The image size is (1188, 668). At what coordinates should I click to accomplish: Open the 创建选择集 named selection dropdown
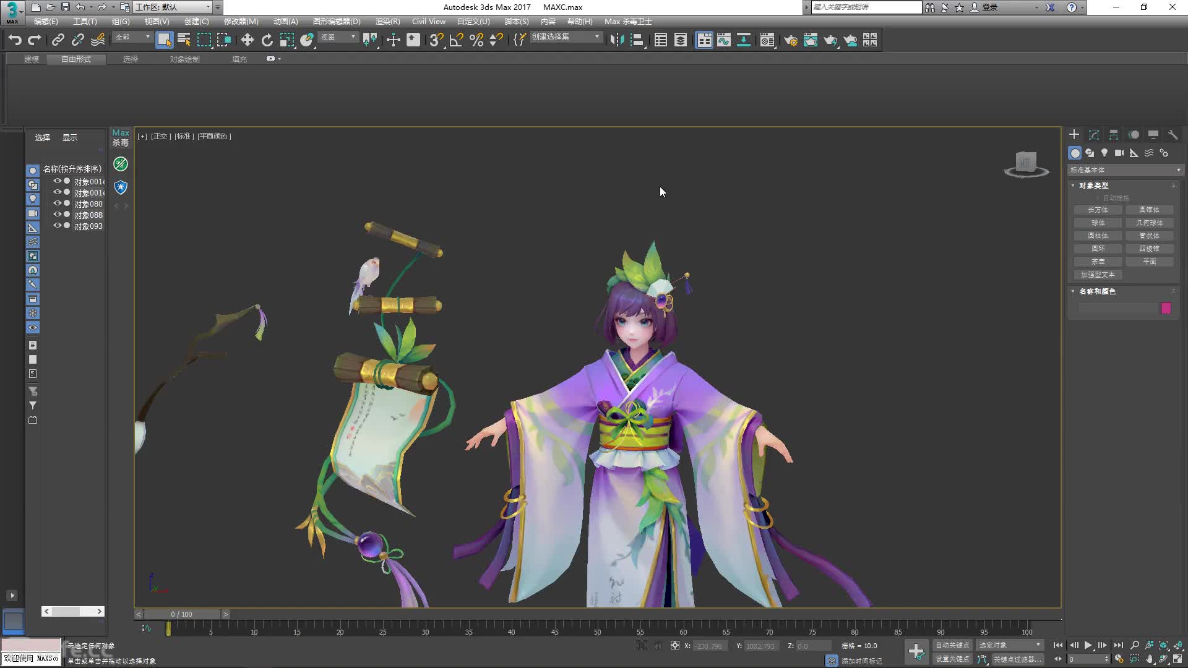pos(566,37)
